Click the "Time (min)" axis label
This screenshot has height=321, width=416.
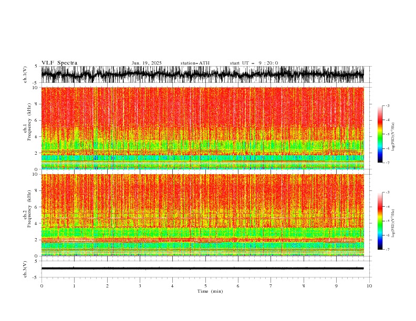click(210, 291)
